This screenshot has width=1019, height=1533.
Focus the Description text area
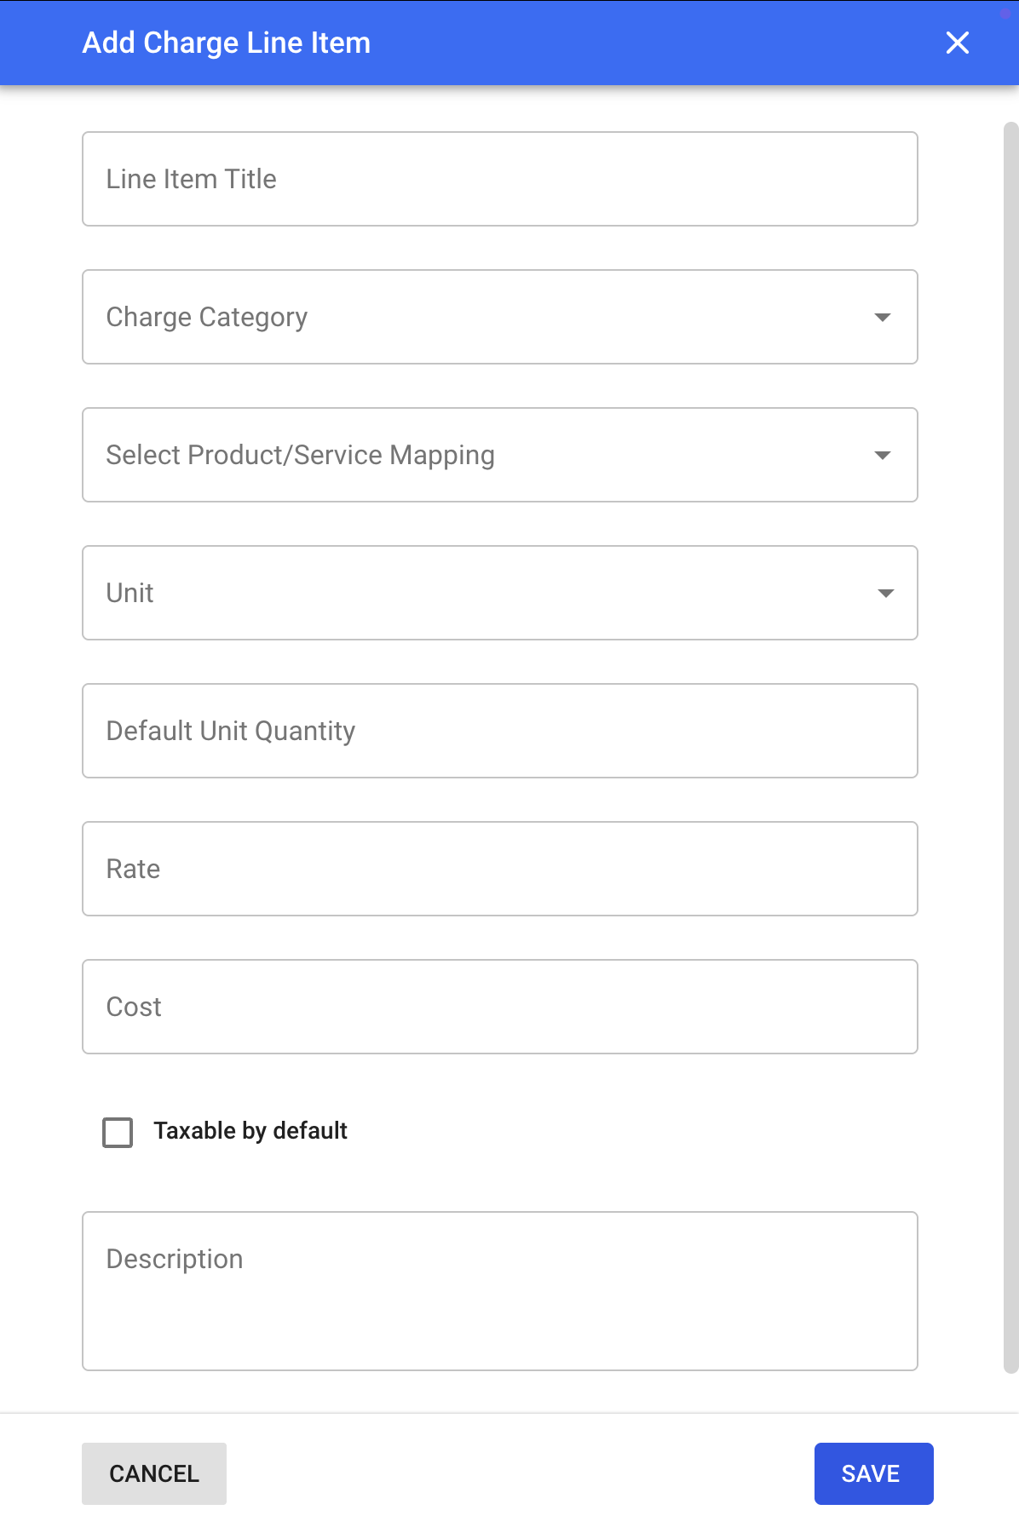pos(499,1303)
